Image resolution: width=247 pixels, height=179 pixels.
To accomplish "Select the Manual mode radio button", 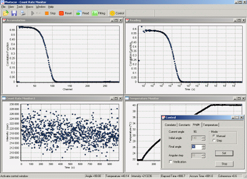I will click(214, 136).
